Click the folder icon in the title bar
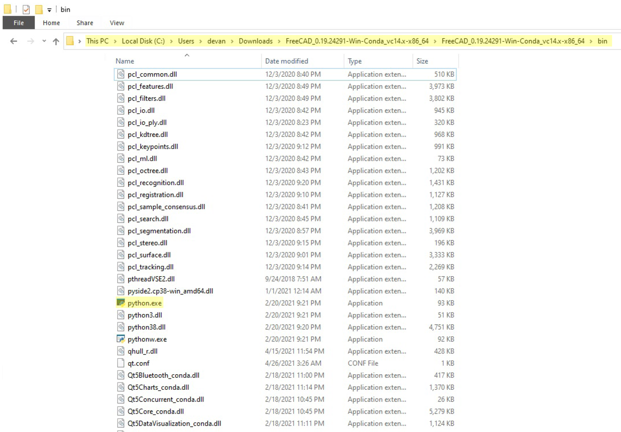This screenshot has width=621, height=432. (7, 9)
